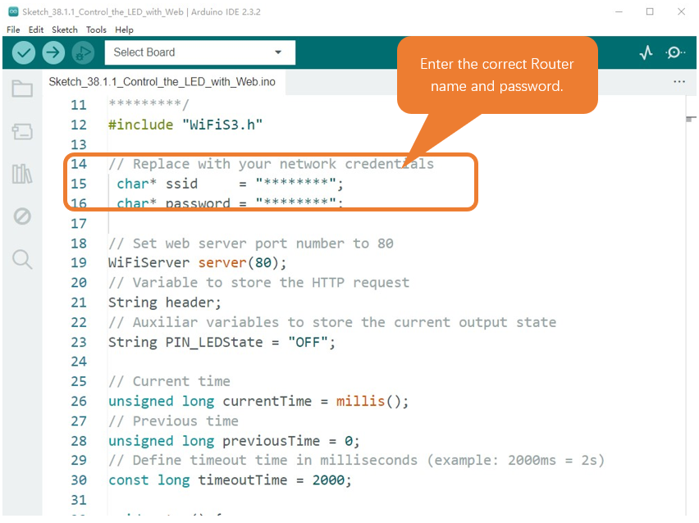Open the Library Manager sidebar icon

[22, 174]
